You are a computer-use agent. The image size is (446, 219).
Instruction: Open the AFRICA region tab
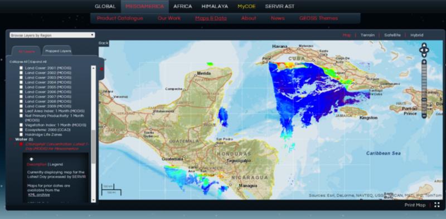coord(183,6)
